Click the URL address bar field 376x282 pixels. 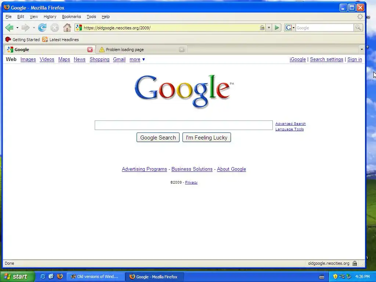171,28
